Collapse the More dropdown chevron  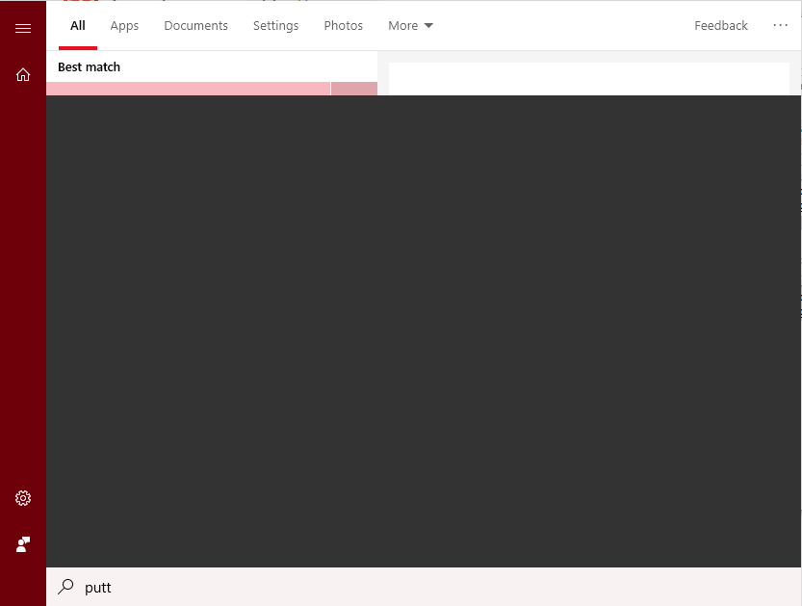point(427,26)
